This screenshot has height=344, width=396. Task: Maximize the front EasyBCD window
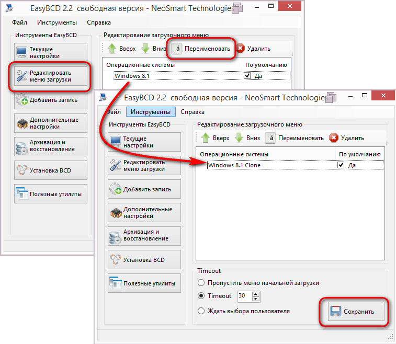tap(364, 95)
